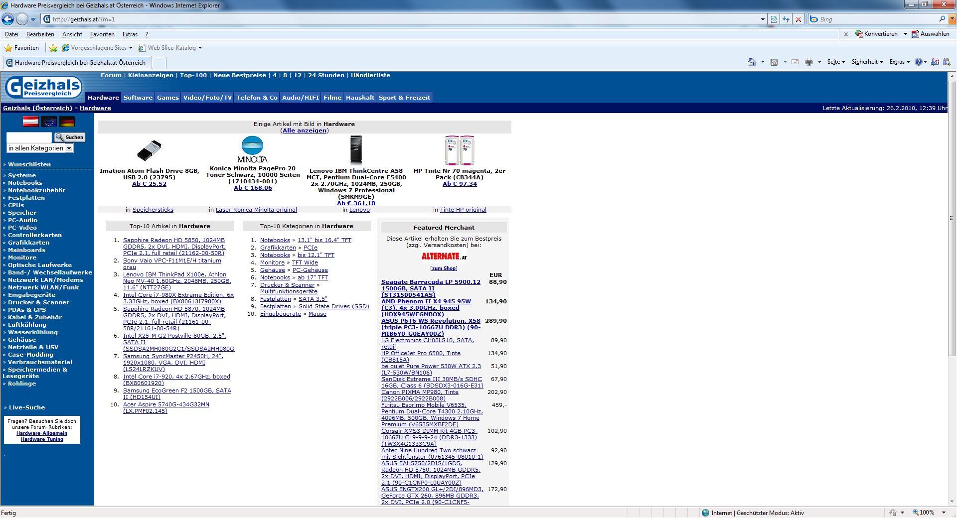Switch to the Software tab

coord(138,98)
